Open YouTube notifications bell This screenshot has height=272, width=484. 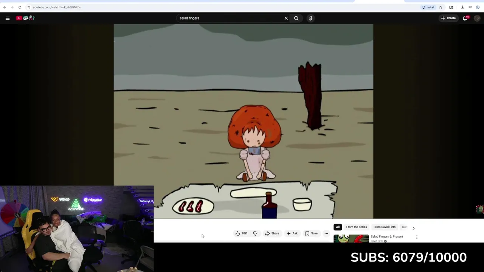click(465, 18)
